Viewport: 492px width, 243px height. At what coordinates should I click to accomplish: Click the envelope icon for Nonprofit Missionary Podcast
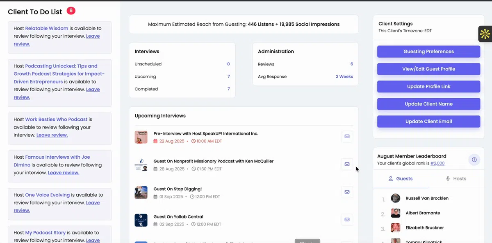347,164
